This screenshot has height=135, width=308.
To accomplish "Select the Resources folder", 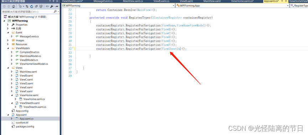I will click(21, 44).
